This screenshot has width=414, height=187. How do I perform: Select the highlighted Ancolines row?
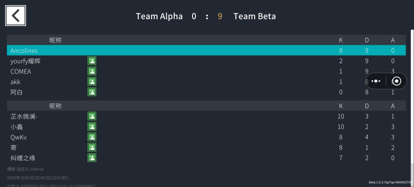pos(206,50)
